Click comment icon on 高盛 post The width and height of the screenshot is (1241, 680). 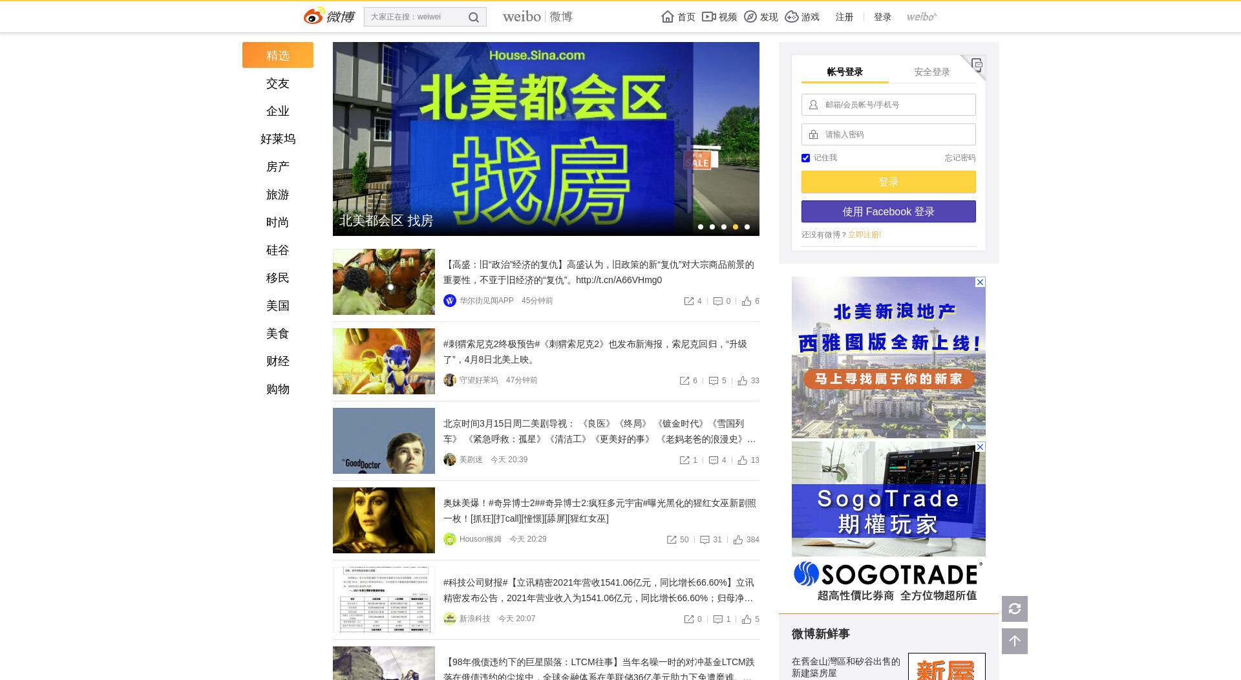click(717, 301)
